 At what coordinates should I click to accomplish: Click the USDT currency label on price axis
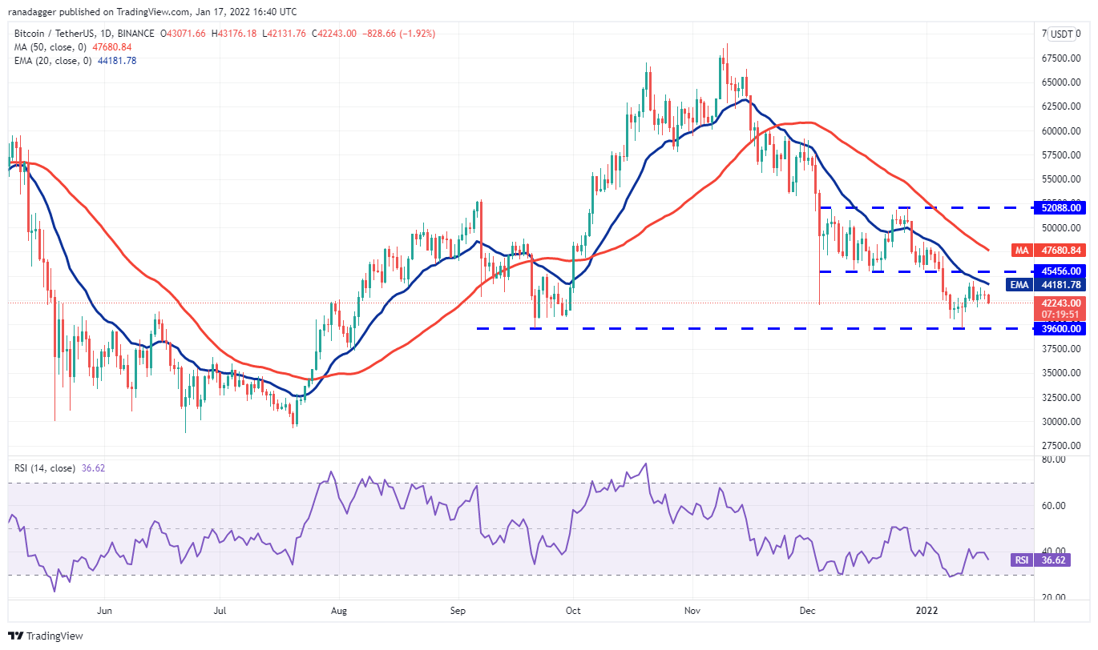[1063, 34]
